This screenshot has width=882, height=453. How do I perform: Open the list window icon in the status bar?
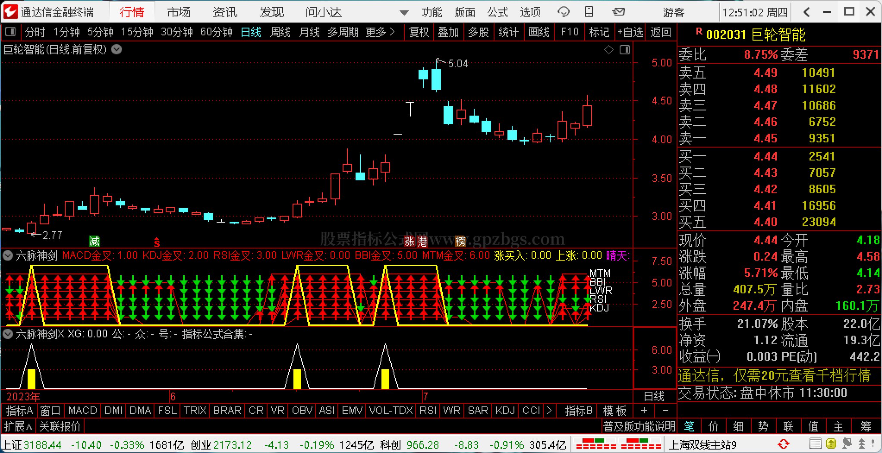point(815,444)
